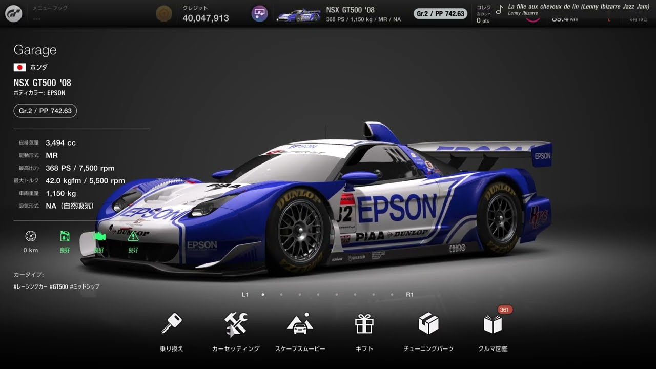Open カーセッティング tools icon
The width and height of the screenshot is (656, 369).
pyautogui.click(x=236, y=324)
